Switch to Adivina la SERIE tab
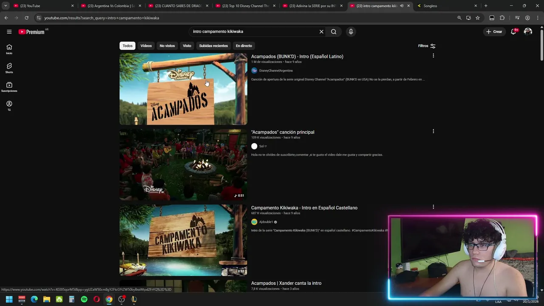This screenshot has width=544, height=306. (312, 6)
